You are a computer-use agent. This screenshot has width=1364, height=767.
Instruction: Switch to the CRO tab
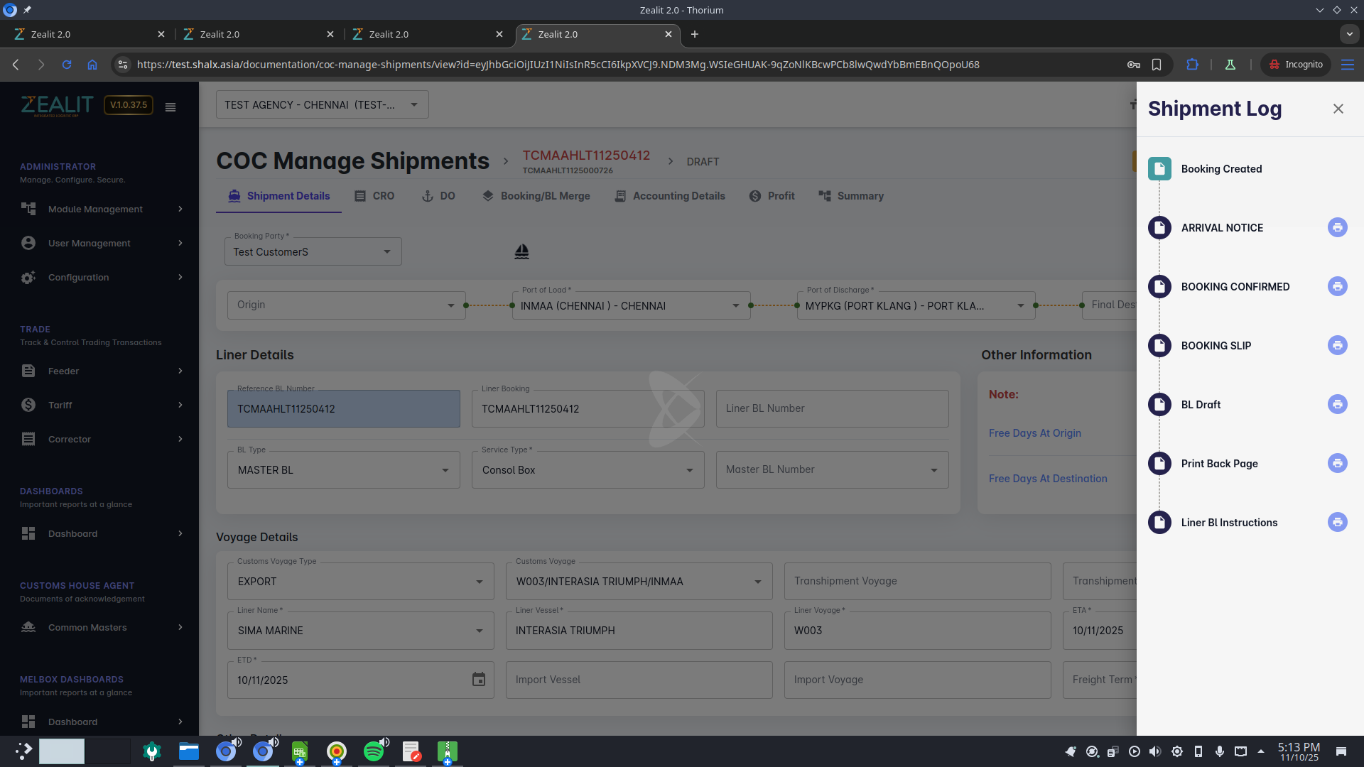[374, 196]
